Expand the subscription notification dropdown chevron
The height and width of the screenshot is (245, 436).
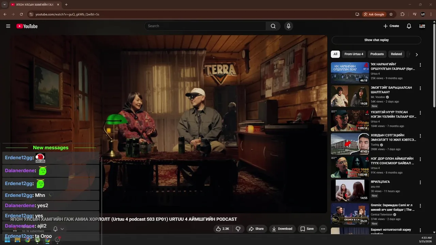[62, 229]
